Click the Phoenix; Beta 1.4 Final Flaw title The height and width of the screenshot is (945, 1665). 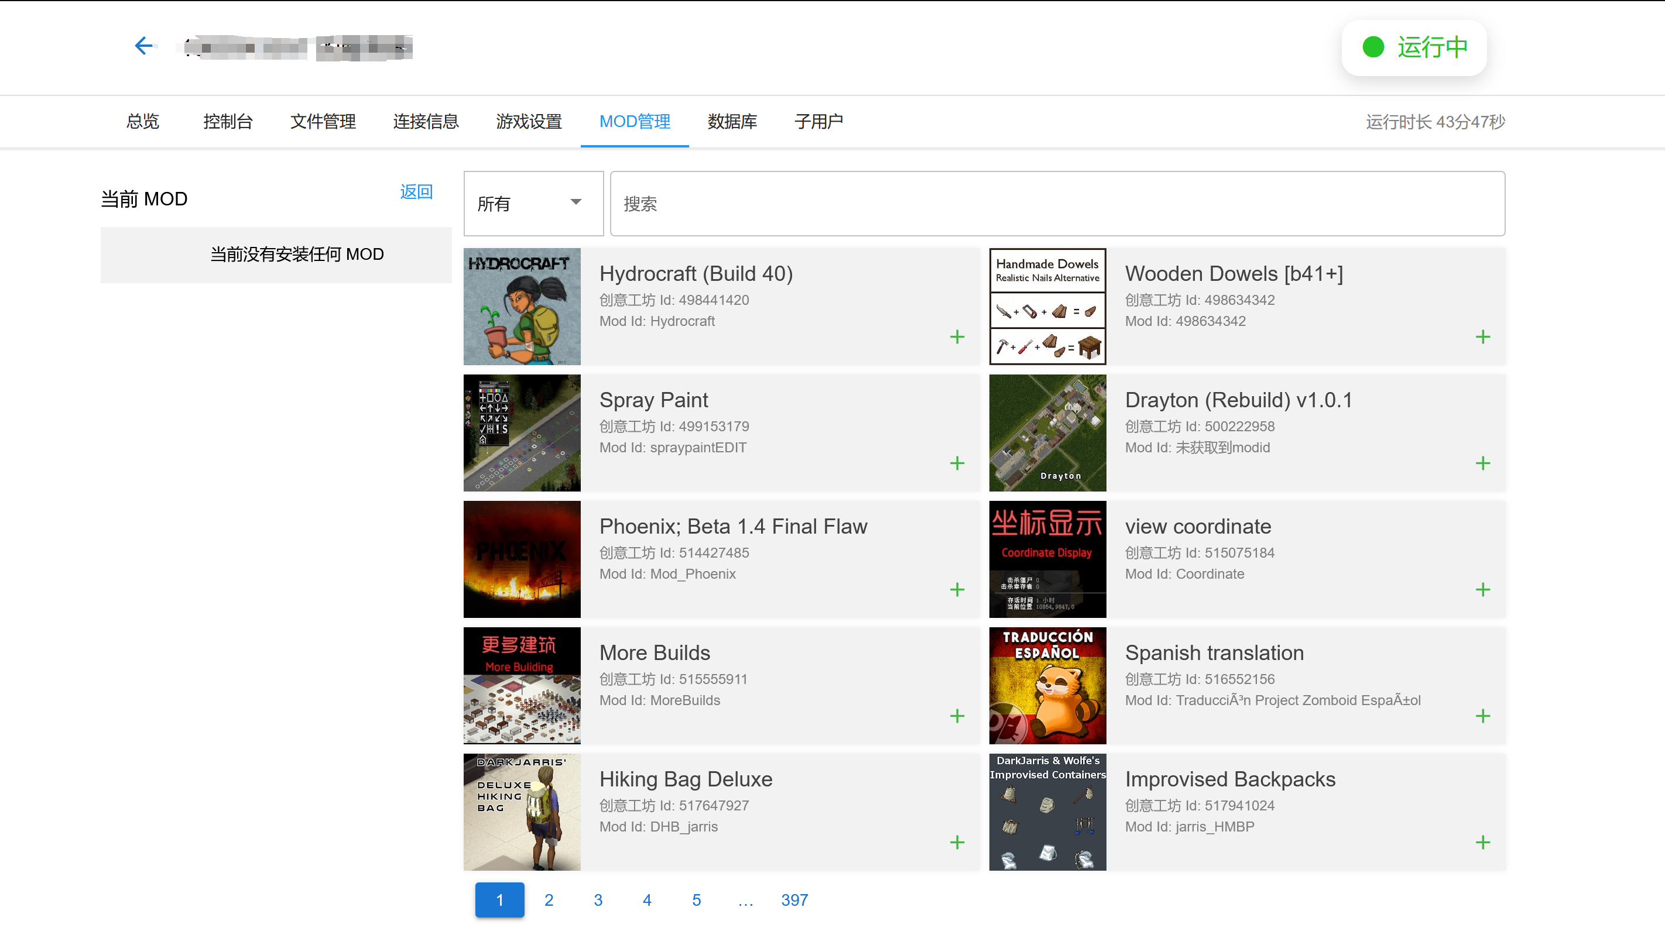pyautogui.click(x=733, y=527)
